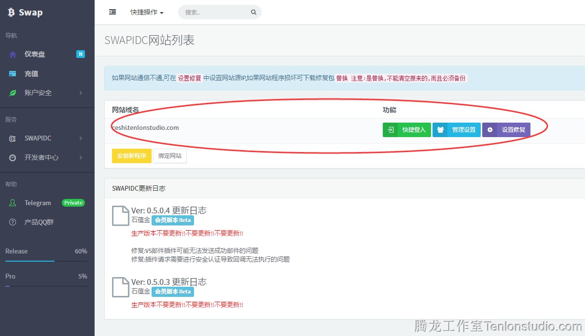
Task: Open 产品QQ群 help item
Action: [x=47, y=222]
